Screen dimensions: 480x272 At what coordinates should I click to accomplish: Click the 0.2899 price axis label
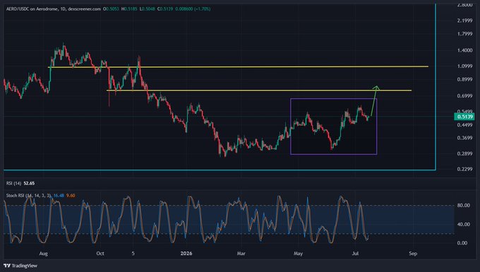click(464, 154)
